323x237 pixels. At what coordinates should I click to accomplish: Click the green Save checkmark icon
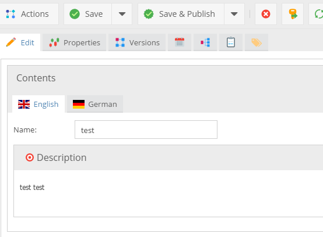[75, 14]
